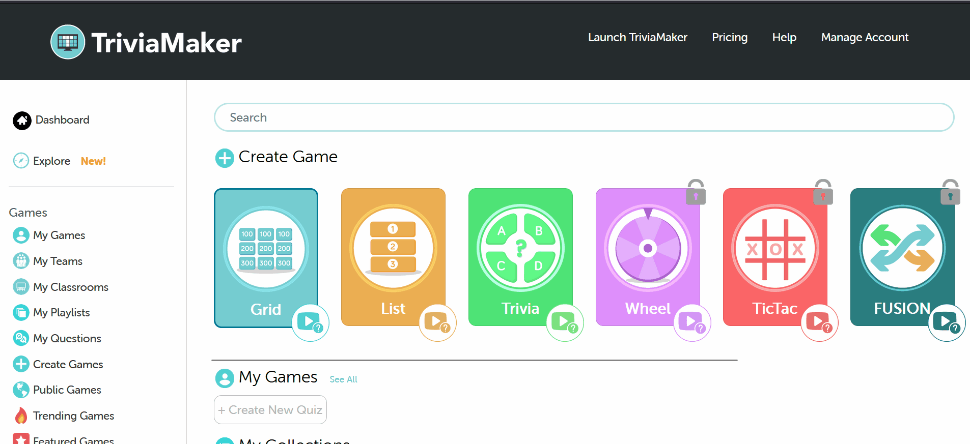Click the Create Game plus icon
Screen dimensions: 970x444
tap(225, 158)
